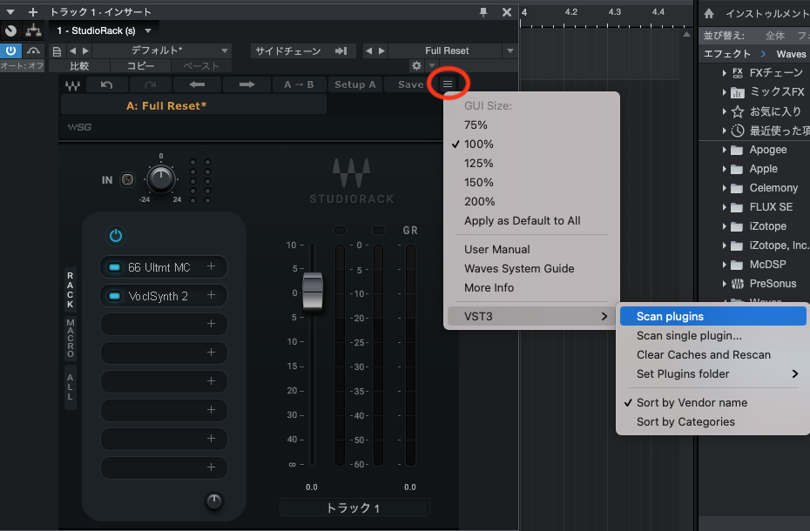Toggle the blue plugin bypass power button
The height and width of the screenshot is (531, 810).
click(10, 50)
